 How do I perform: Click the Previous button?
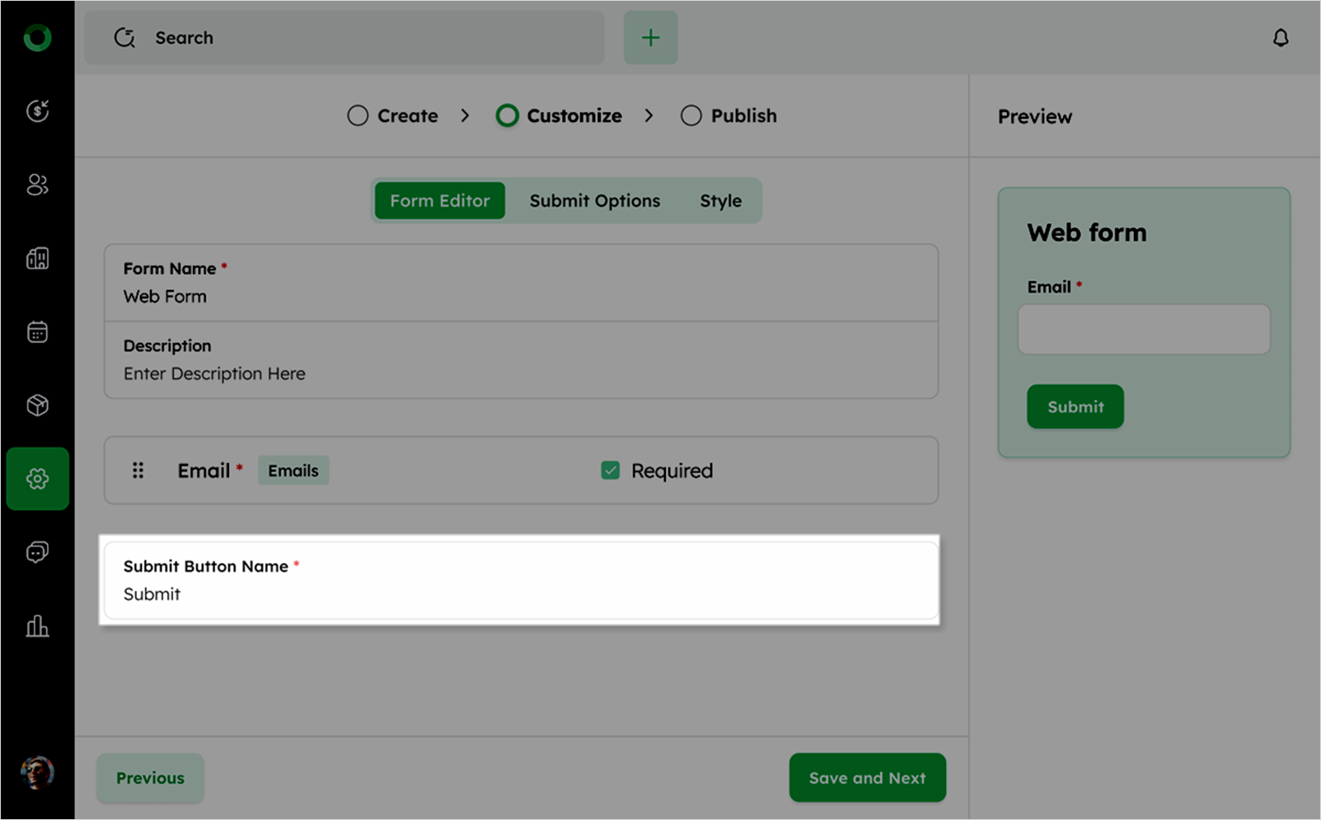click(x=150, y=778)
